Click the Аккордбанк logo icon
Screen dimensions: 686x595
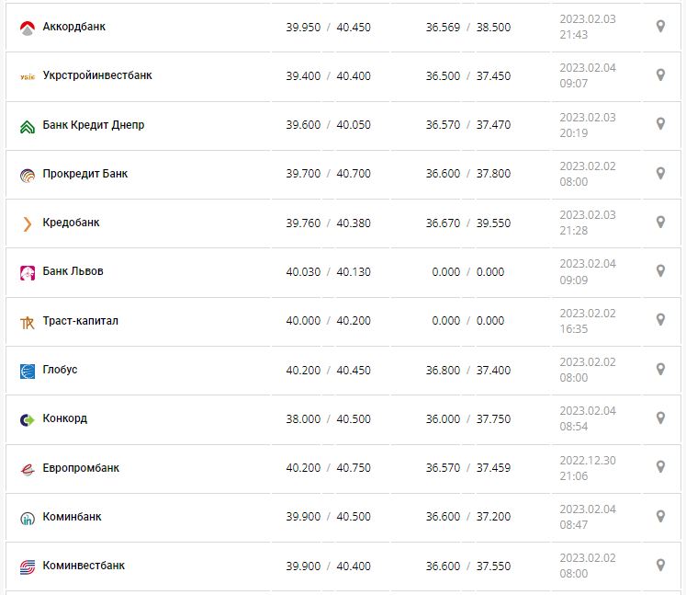coord(27,28)
